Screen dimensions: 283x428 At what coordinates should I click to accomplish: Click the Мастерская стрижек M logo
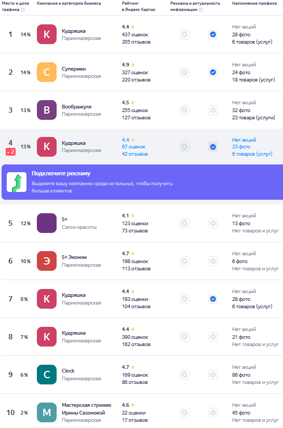coord(47,412)
